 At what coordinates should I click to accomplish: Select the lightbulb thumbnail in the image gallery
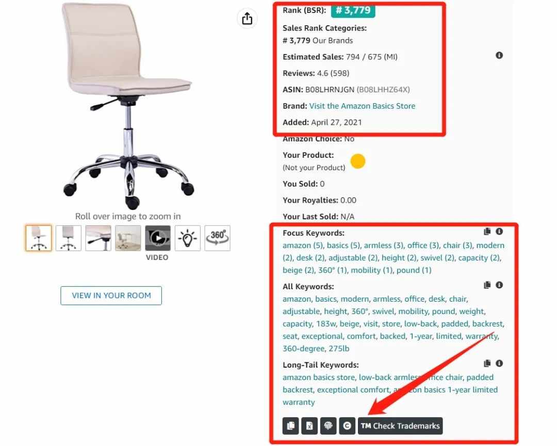[188, 238]
